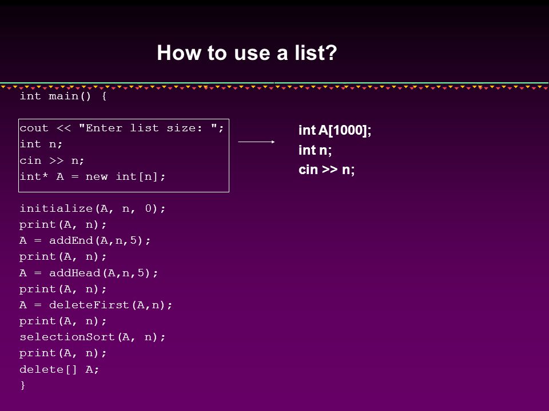Select the cout 'Enter list size' line
549x411 pixels.
click(121, 128)
